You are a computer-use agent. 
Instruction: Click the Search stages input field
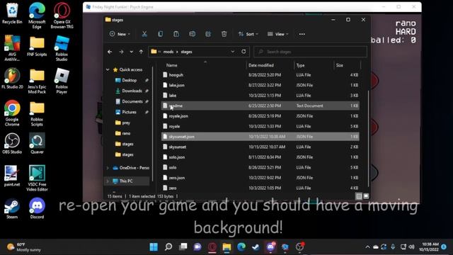[310, 52]
